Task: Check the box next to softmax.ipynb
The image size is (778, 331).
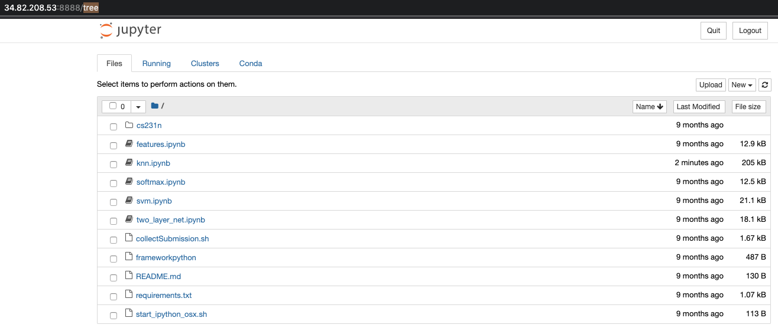Action: (x=114, y=183)
